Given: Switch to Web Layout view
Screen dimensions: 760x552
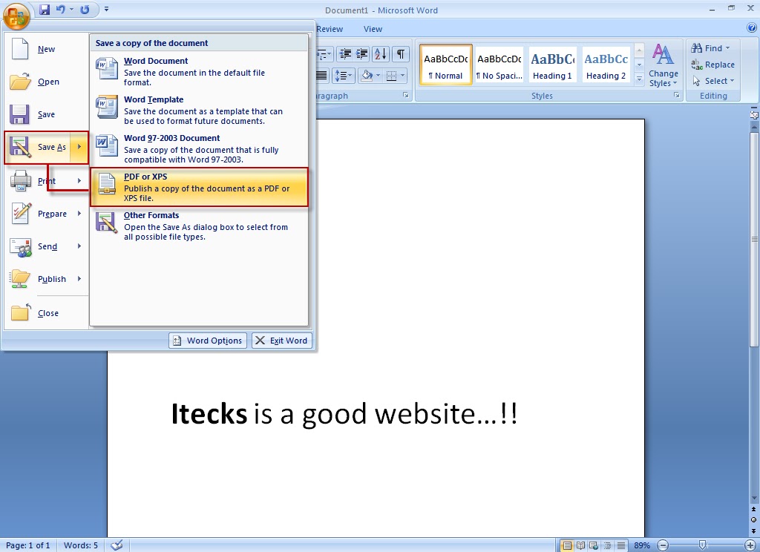Looking at the screenshot, I should 593,545.
